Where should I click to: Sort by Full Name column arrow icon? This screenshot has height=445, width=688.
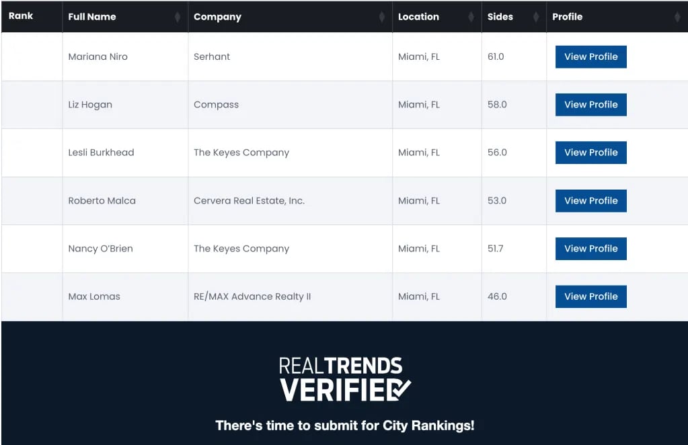pos(178,17)
